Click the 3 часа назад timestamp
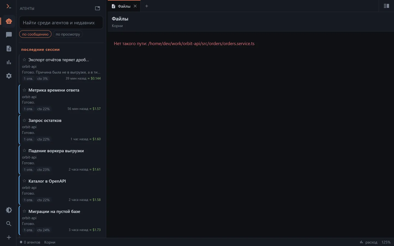The image size is (394, 246). 79,230
